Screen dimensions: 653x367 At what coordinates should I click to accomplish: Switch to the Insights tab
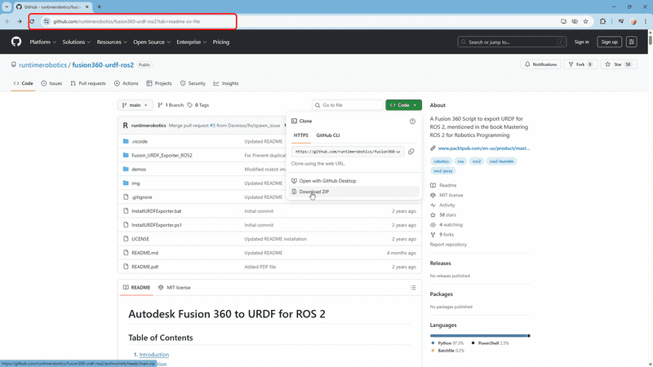point(226,83)
